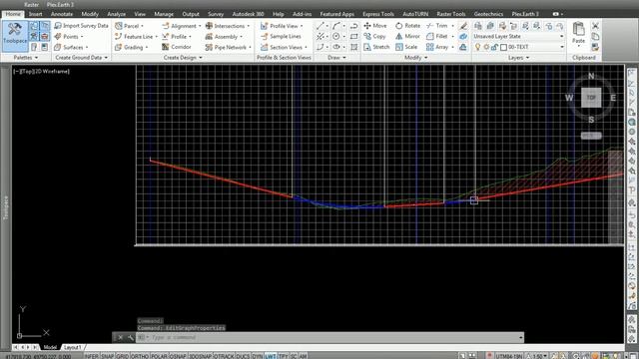639x359 pixels.
Task: Click the command line customize wrench icon
Action: click(131, 337)
